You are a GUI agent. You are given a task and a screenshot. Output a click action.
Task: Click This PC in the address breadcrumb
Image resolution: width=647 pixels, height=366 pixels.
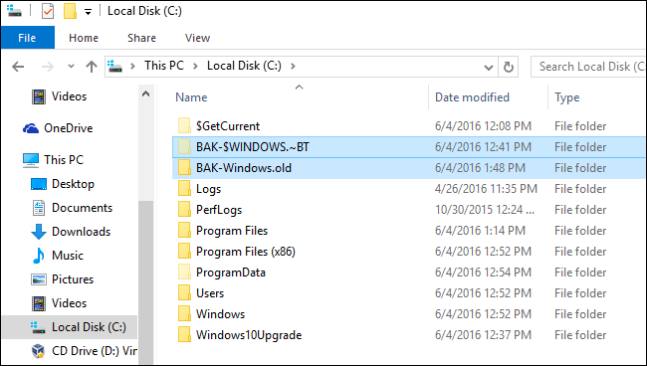pos(164,66)
